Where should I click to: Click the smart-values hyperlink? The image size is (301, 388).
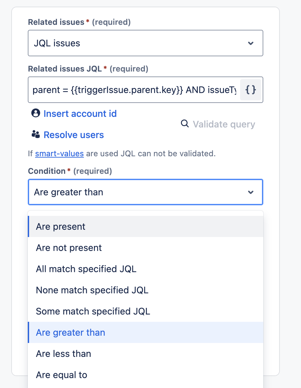[x=60, y=154]
